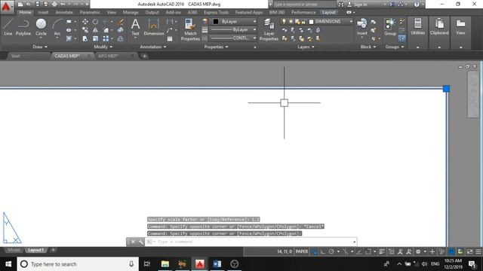Image resolution: width=483 pixels, height=271 pixels.
Task: Toggle the PAPER space status button
Action: tap(302, 251)
